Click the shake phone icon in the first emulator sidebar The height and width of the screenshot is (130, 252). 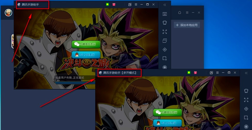(x=165, y=23)
